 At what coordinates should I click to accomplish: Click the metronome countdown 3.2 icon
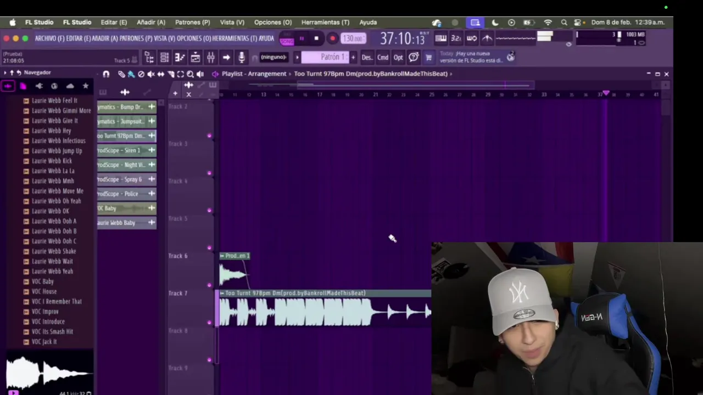456,38
